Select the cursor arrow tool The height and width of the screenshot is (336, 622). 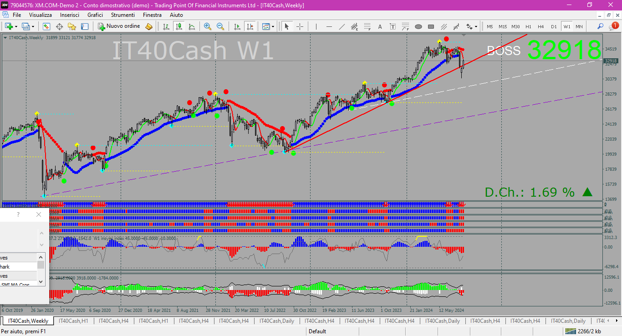287,26
